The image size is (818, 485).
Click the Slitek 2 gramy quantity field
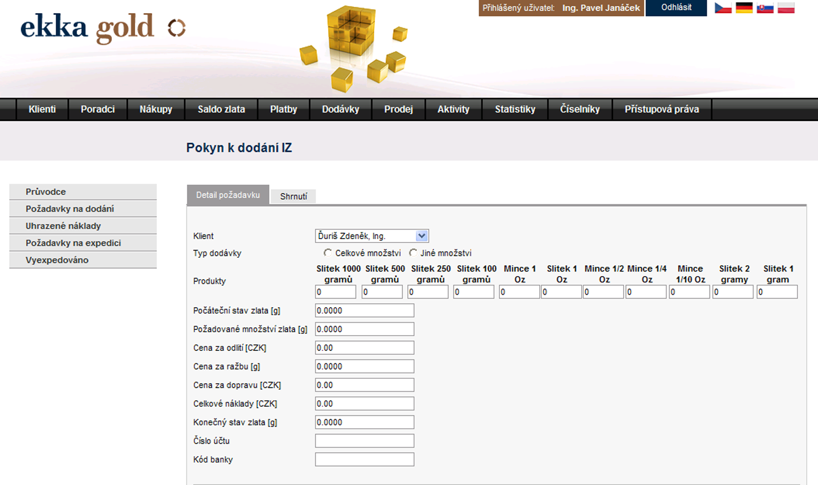(x=733, y=292)
